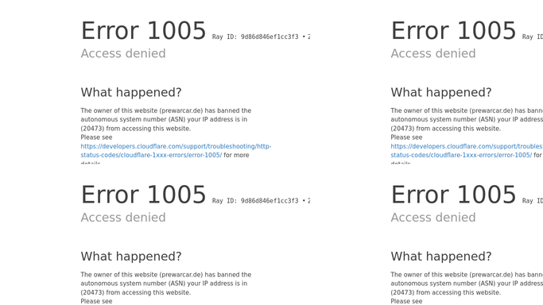Click What happened? heading in top-right page
Image resolution: width=543 pixels, height=305 pixels.
[x=441, y=92]
